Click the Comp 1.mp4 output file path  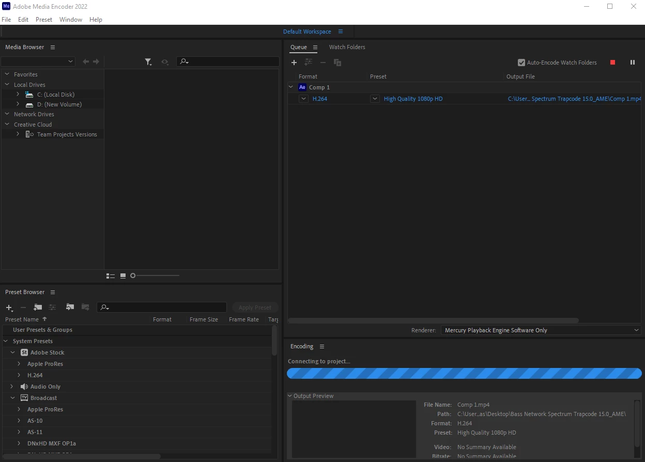coord(574,99)
